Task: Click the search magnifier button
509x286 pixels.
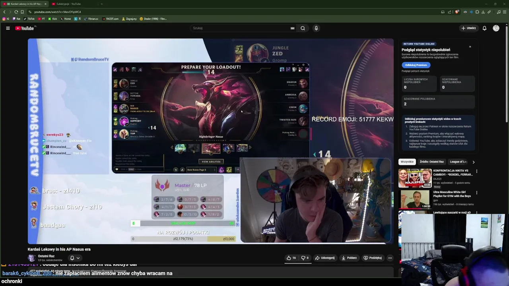Action: pos(303,28)
